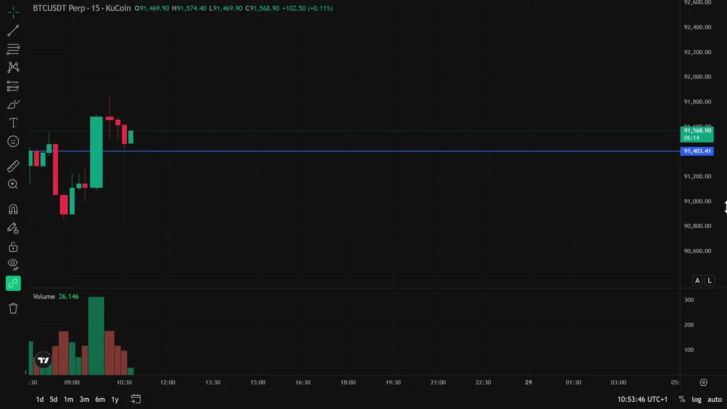Click the 91,200.00 price axis label

point(697,176)
